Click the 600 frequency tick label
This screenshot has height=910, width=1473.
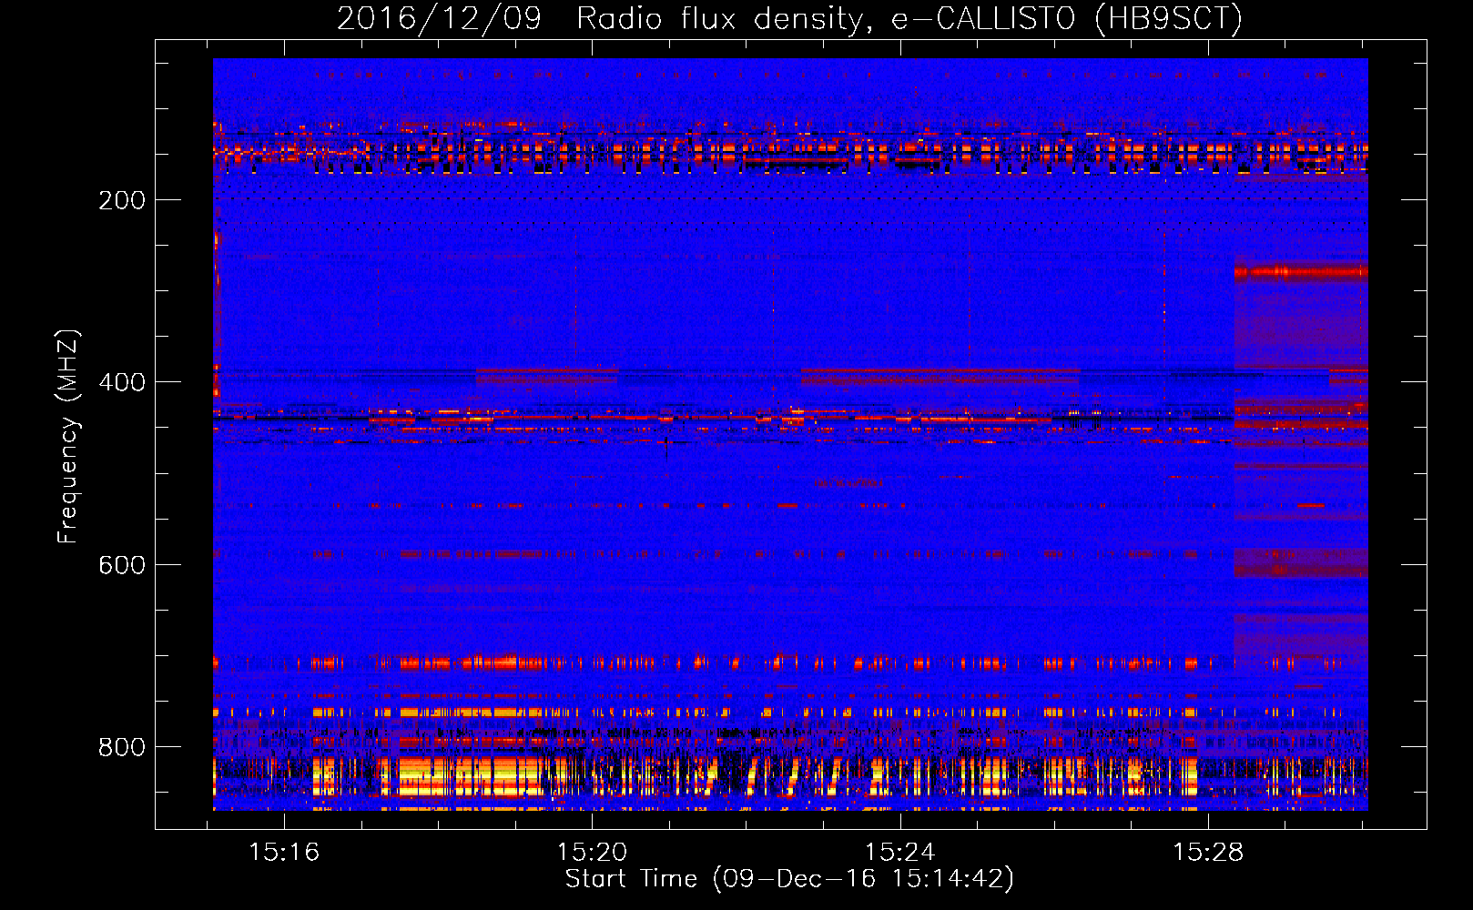pos(122,565)
